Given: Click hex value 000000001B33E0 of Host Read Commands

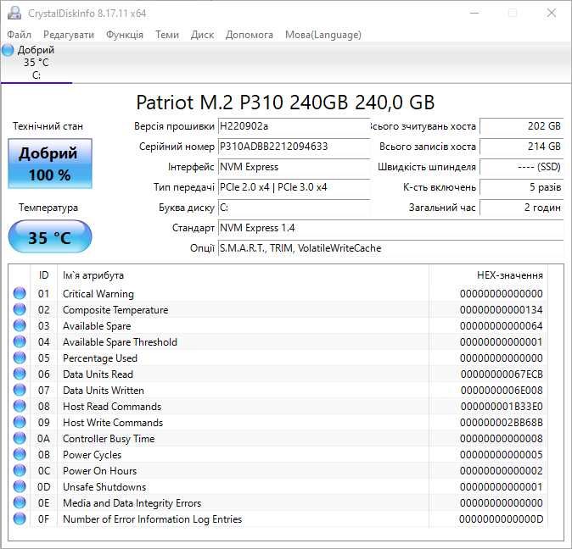Looking at the screenshot, I should [502, 407].
